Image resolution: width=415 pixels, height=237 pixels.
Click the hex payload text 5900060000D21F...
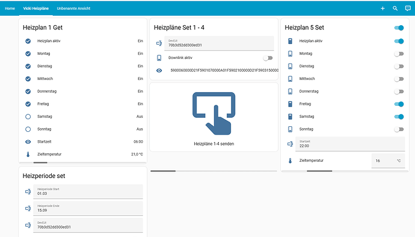[x=224, y=70]
